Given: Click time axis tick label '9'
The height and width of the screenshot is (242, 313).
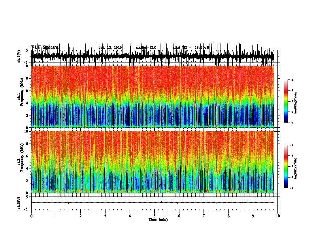Looking at the screenshot, I should [x=253, y=216].
